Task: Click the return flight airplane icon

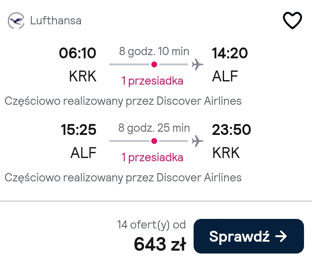Action: (197, 141)
